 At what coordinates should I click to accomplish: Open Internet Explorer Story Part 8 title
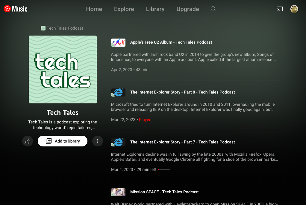pos(182,92)
